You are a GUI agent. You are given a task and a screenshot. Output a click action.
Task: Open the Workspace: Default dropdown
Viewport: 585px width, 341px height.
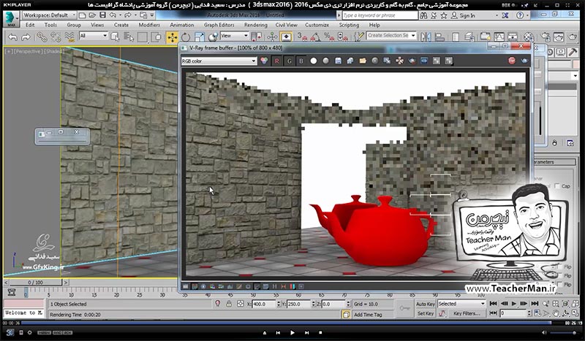49,15
